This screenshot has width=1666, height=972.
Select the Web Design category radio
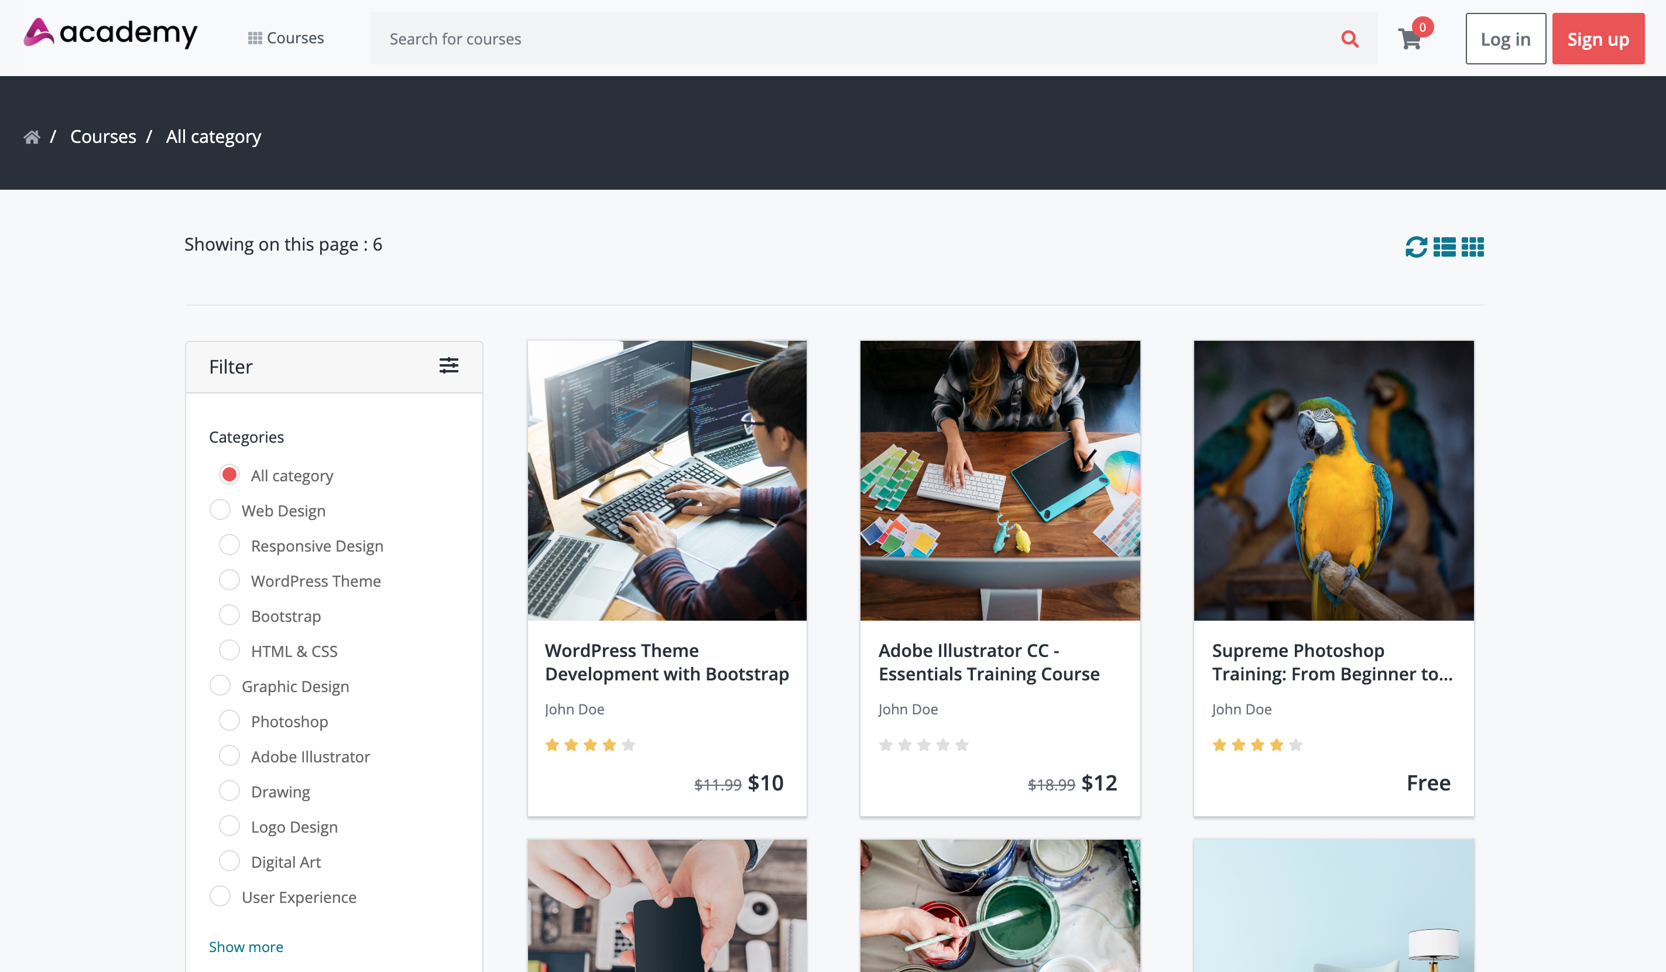point(220,509)
